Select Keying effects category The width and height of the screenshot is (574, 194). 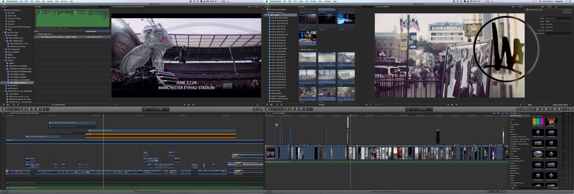pyautogui.click(x=512, y=175)
